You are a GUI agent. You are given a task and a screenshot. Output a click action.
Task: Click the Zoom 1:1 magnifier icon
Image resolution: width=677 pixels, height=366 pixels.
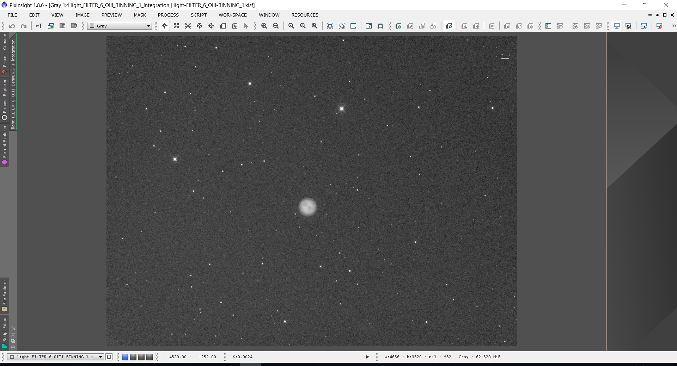(x=291, y=26)
